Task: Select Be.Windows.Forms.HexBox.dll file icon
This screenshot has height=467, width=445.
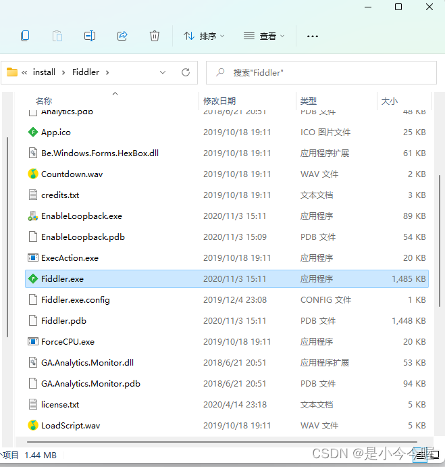Action: click(x=33, y=153)
